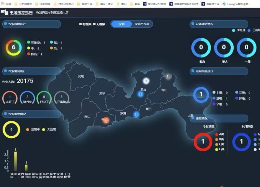
Task: Toggle the 无视频 checkbox
Action: 94,24
